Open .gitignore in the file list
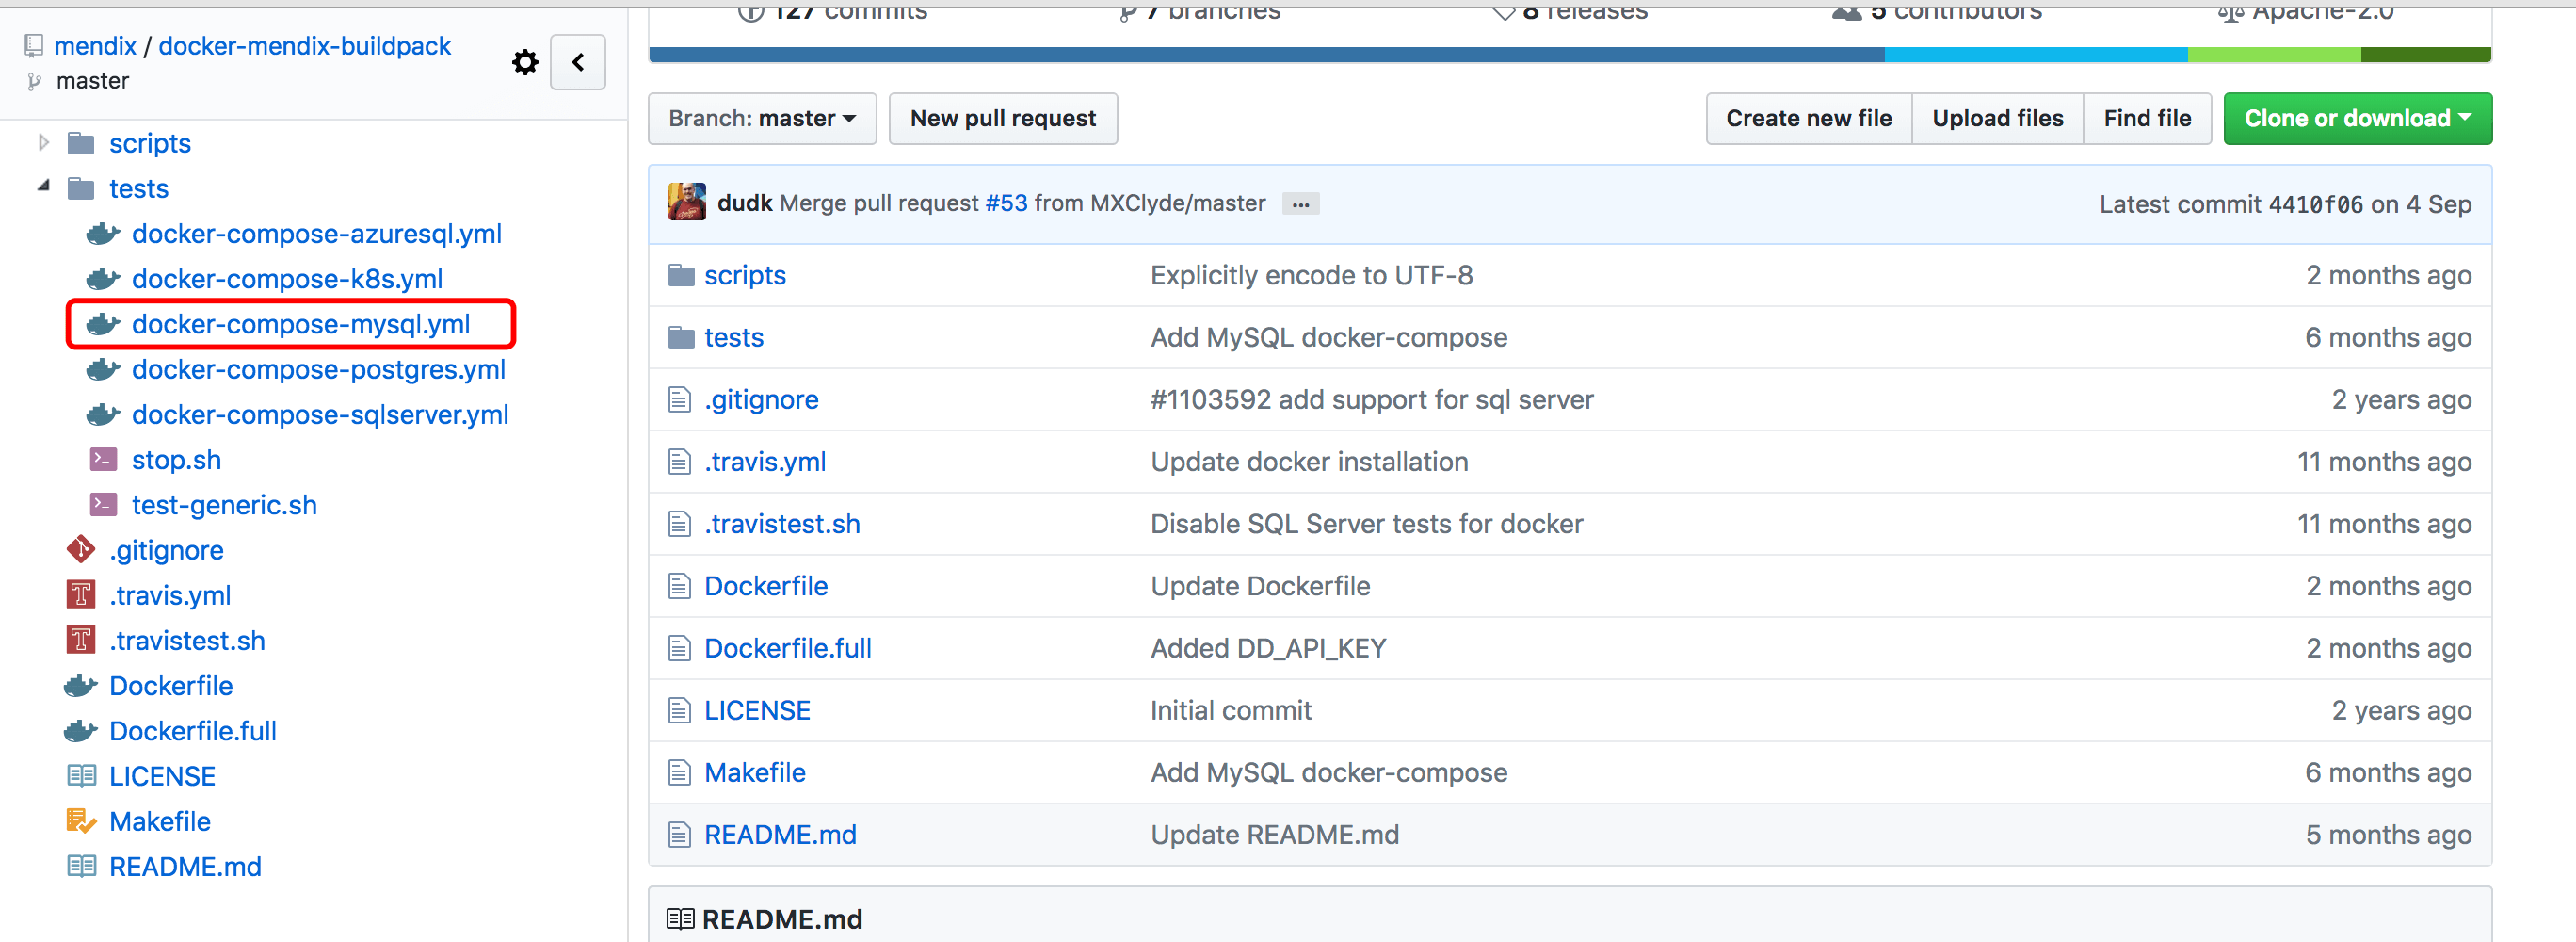 tap(762, 399)
